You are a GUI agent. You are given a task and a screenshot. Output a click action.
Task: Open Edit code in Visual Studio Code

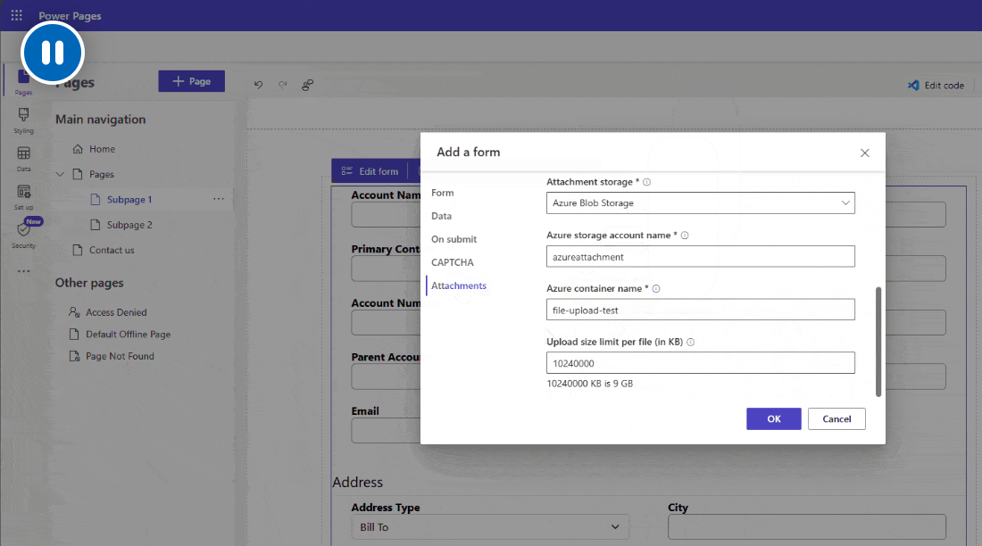[936, 85]
